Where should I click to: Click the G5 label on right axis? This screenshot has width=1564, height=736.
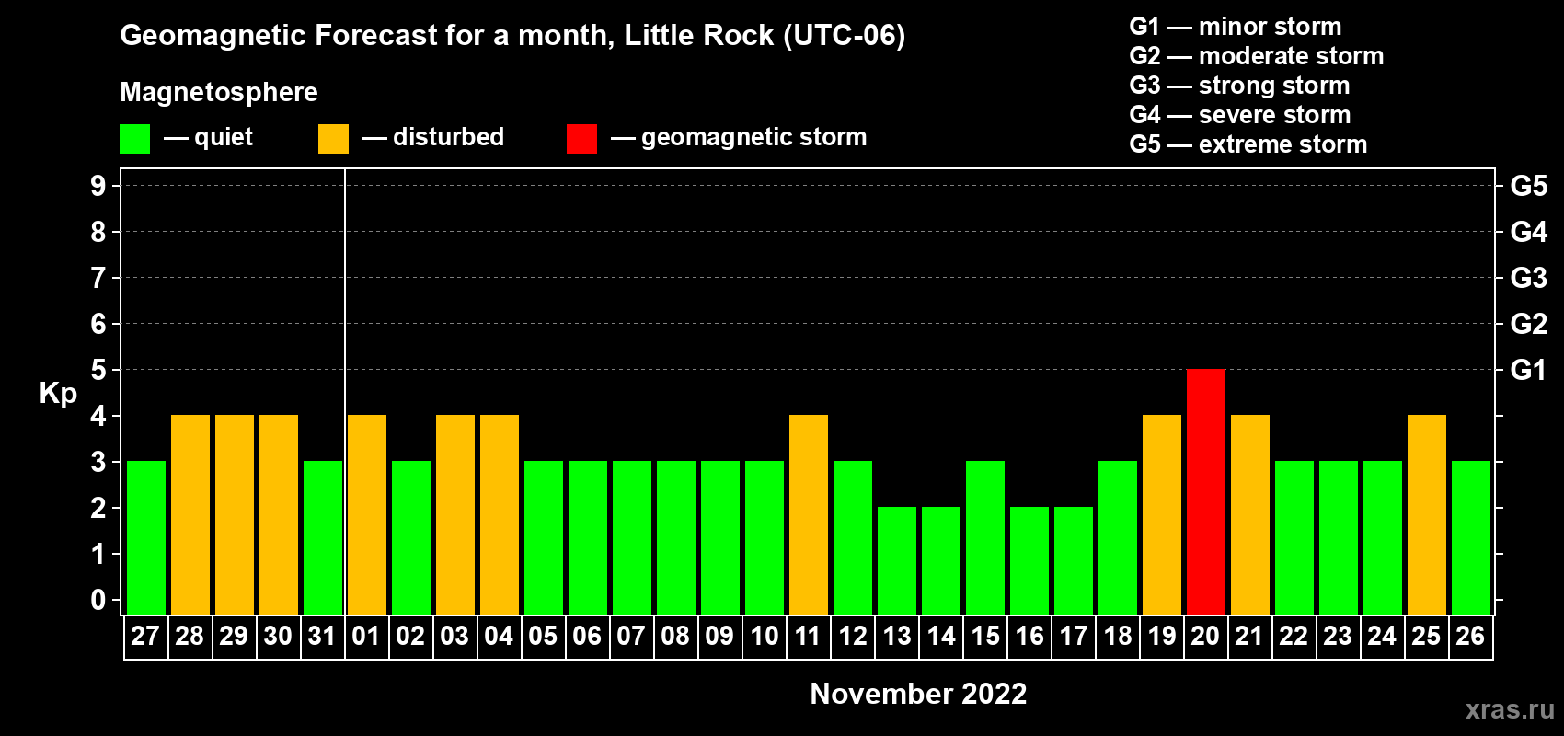(1528, 186)
